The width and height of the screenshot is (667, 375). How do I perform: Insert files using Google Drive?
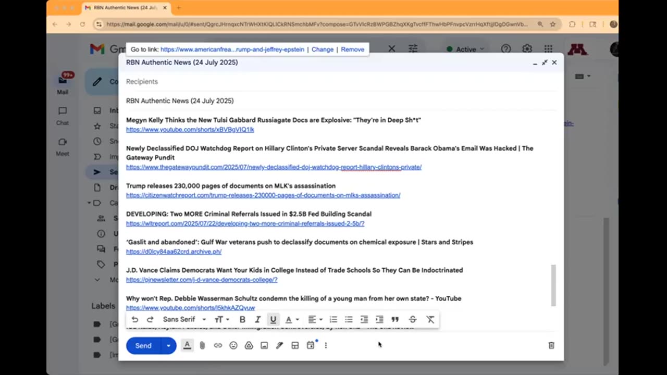coord(249,345)
